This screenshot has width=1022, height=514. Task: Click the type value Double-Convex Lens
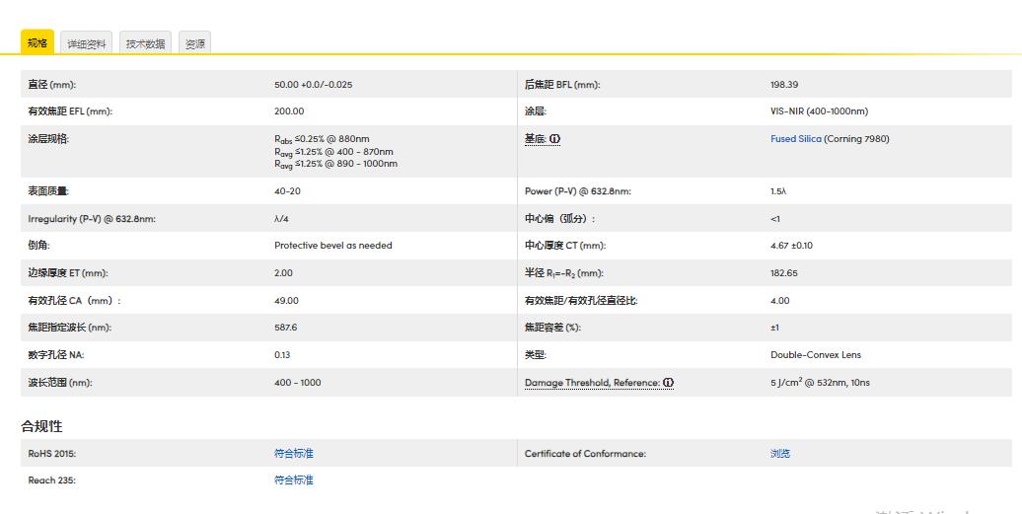tap(816, 355)
